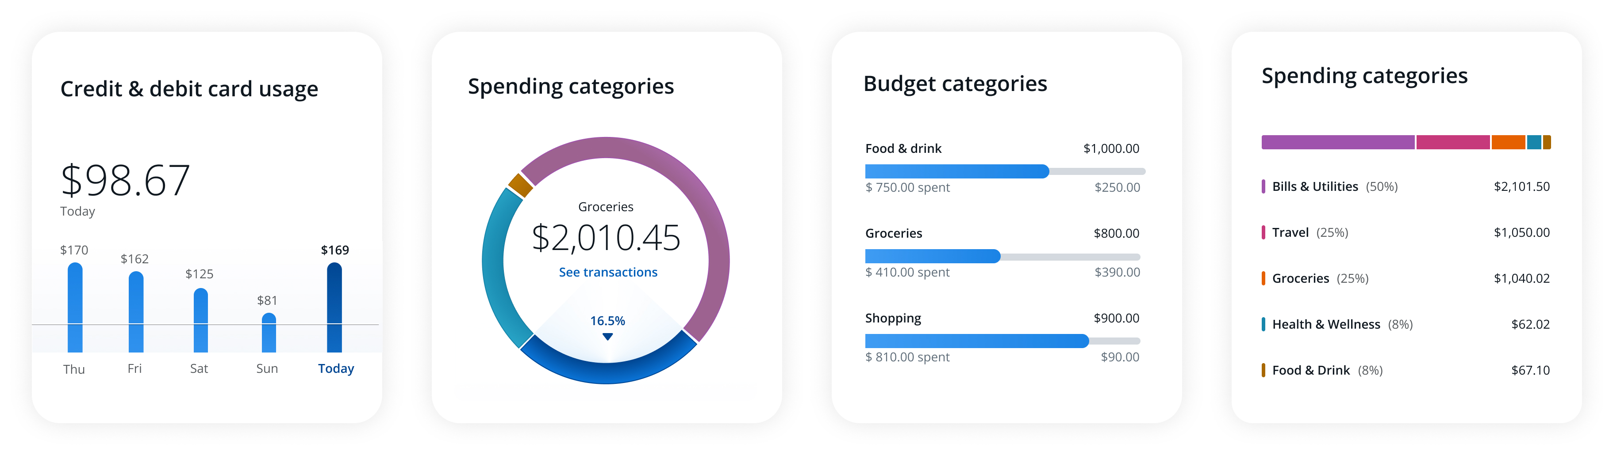Select the purple Bills & Utilities bar segment
1613x455 pixels.
1337,143
